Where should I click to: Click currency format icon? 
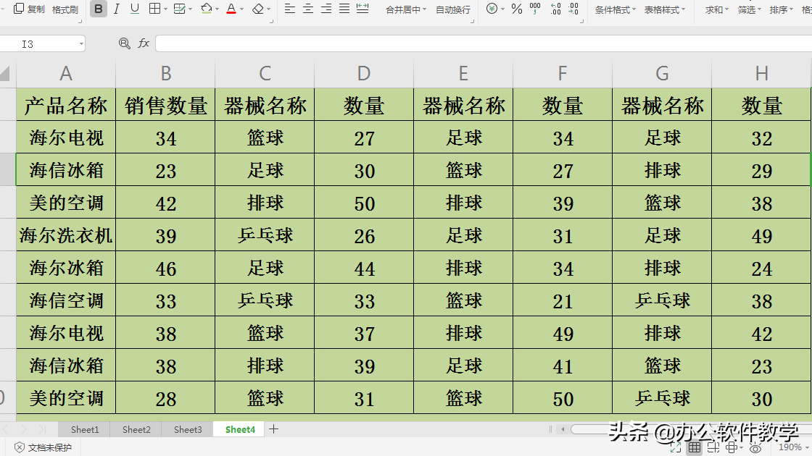(x=492, y=8)
